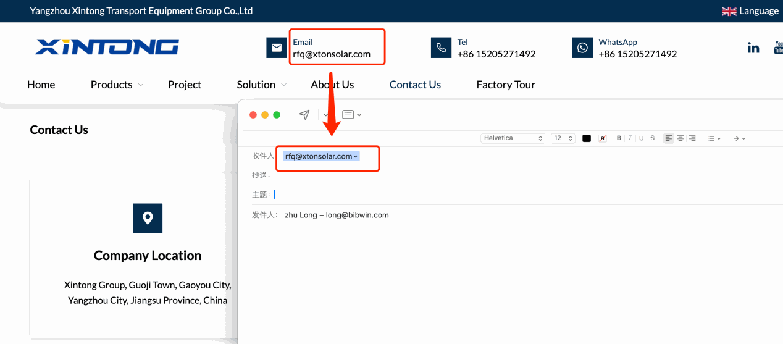Open the header fields options dropdown in Mail

coord(351,115)
